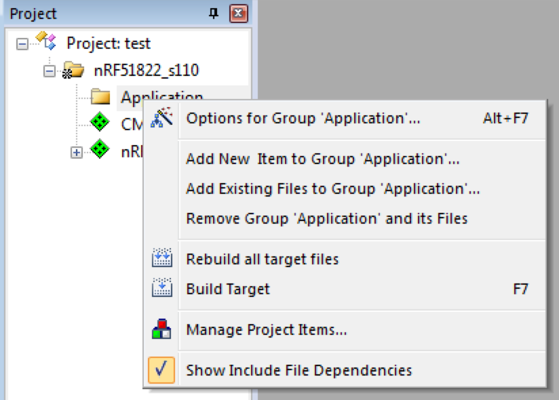Toggle the Show Include File Dependencies checkmark
This screenshot has width=559, height=400.
[x=161, y=370]
